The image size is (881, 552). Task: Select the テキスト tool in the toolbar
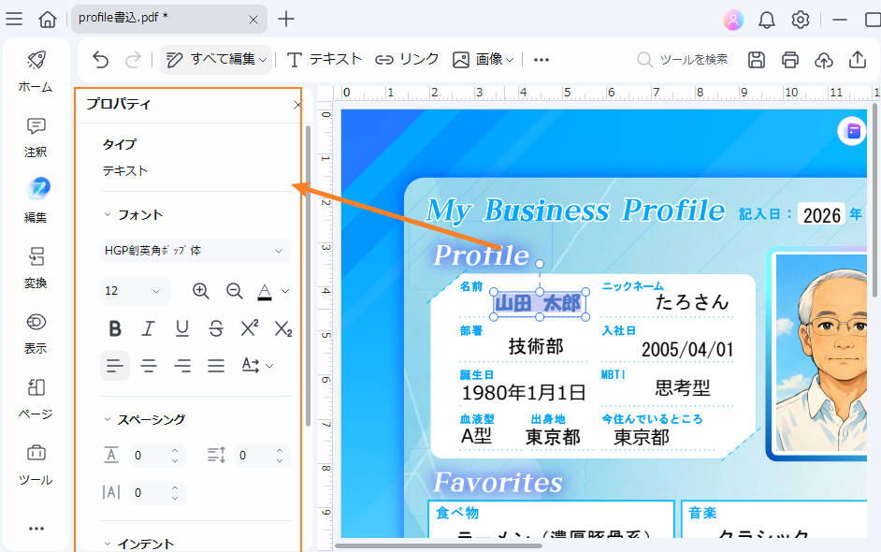tap(324, 58)
